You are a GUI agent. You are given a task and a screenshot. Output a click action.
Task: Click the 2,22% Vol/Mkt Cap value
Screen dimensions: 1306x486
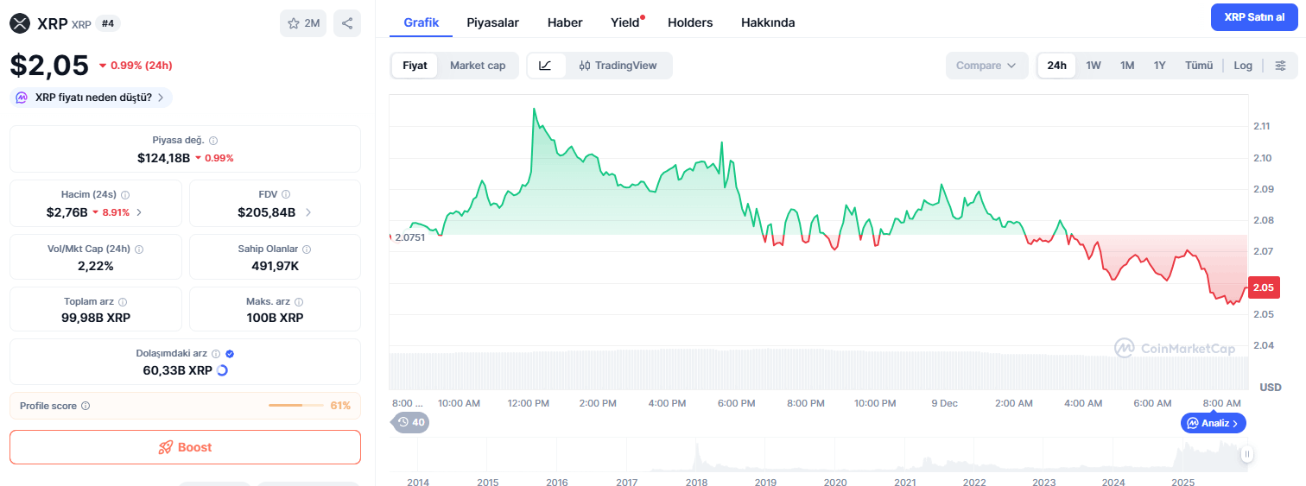pyautogui.click(x=95, y=266)
